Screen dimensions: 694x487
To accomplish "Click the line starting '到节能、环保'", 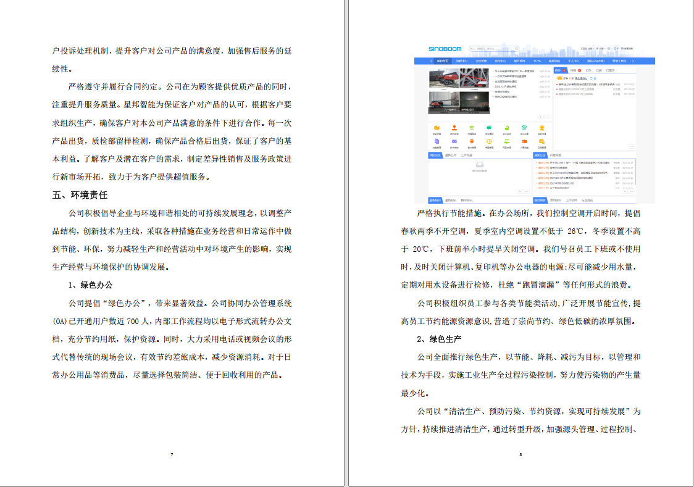I will click(x=172, y=249).
